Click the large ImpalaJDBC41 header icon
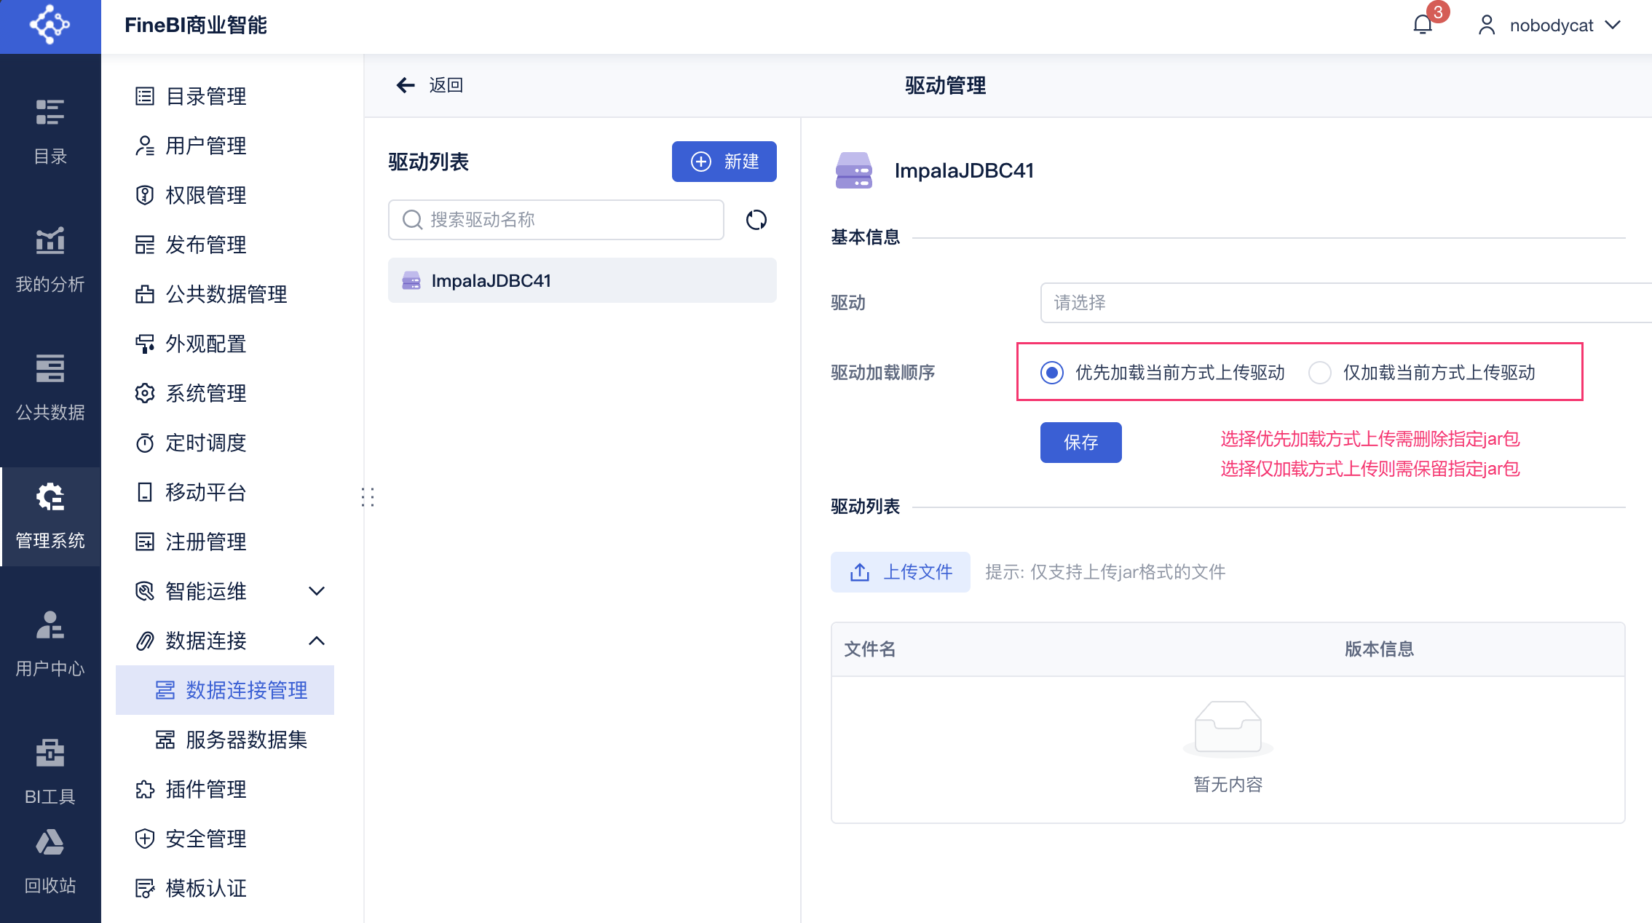This screenshot has width=1652, height=923. tap(853, 171)
